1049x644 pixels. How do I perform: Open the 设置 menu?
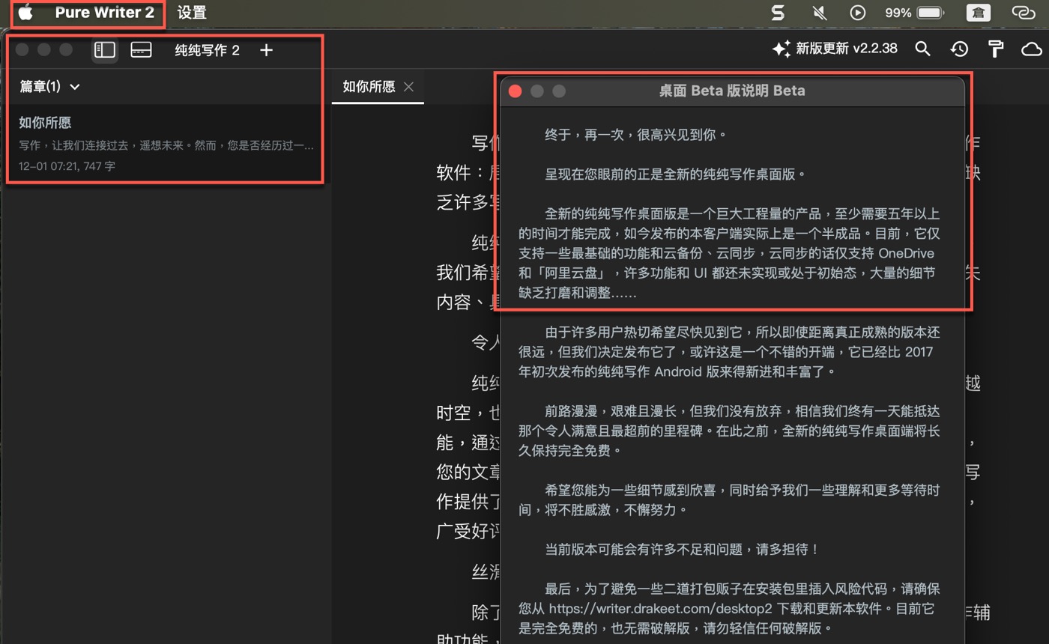pyautogui.click(x=192, y=12)
